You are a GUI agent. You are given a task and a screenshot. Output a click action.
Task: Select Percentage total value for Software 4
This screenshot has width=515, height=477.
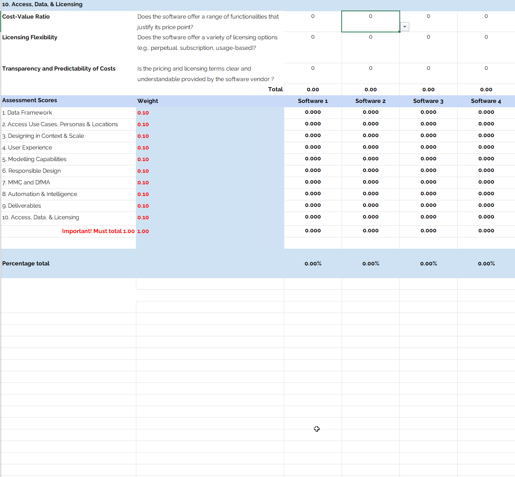coord(486,264)
